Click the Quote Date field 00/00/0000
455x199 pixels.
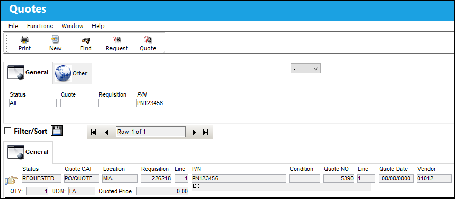point(396,178)
